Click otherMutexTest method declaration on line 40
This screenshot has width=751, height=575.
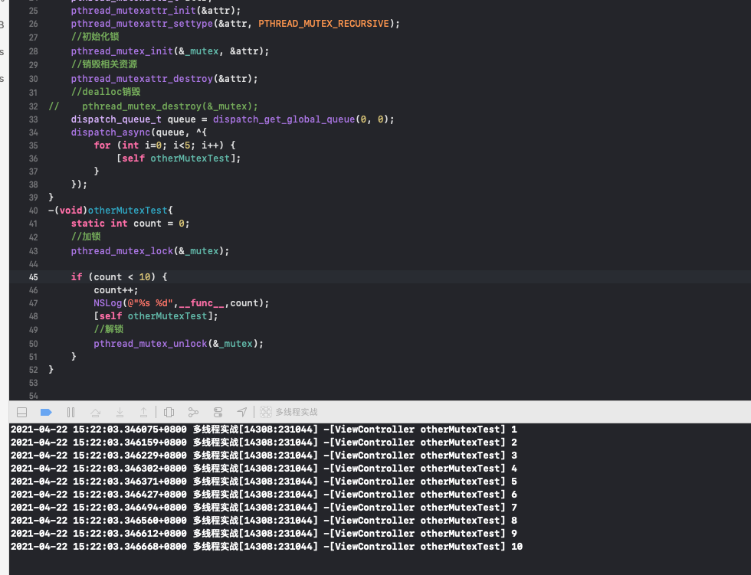click(x=127, y=211)
